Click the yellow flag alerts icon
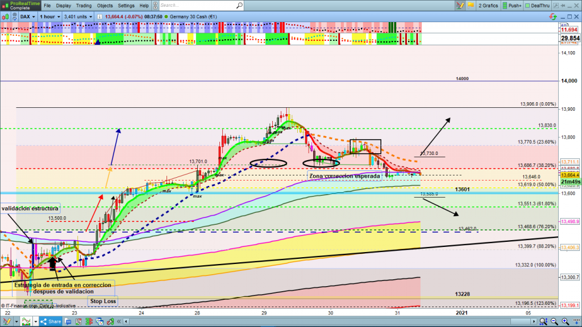Screen dimensions: 582x327 (470, 5)
